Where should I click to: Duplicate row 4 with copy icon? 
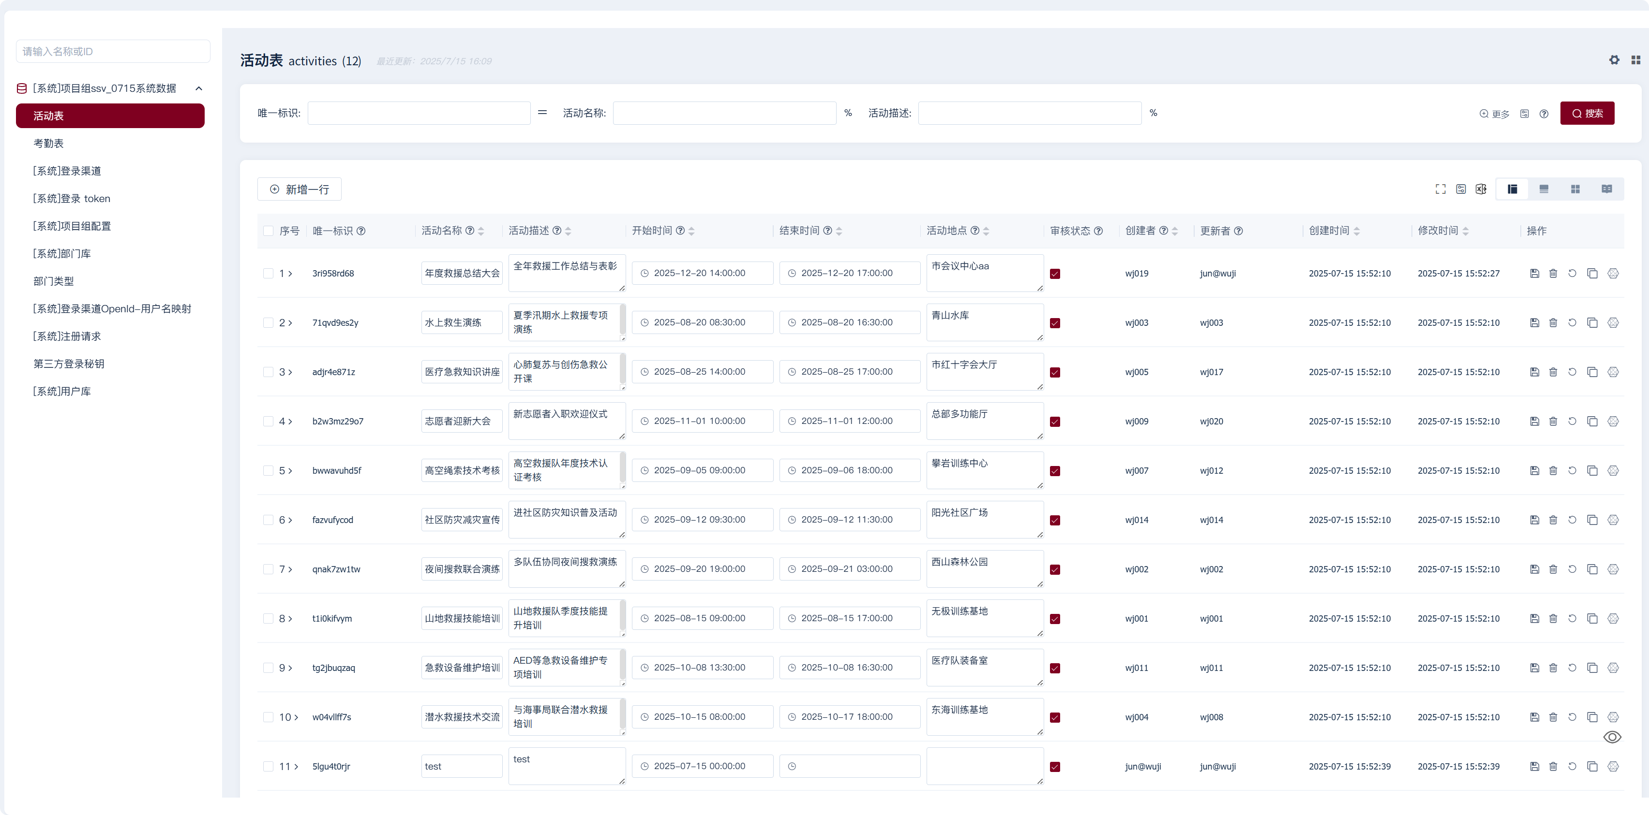(1592, 422)
